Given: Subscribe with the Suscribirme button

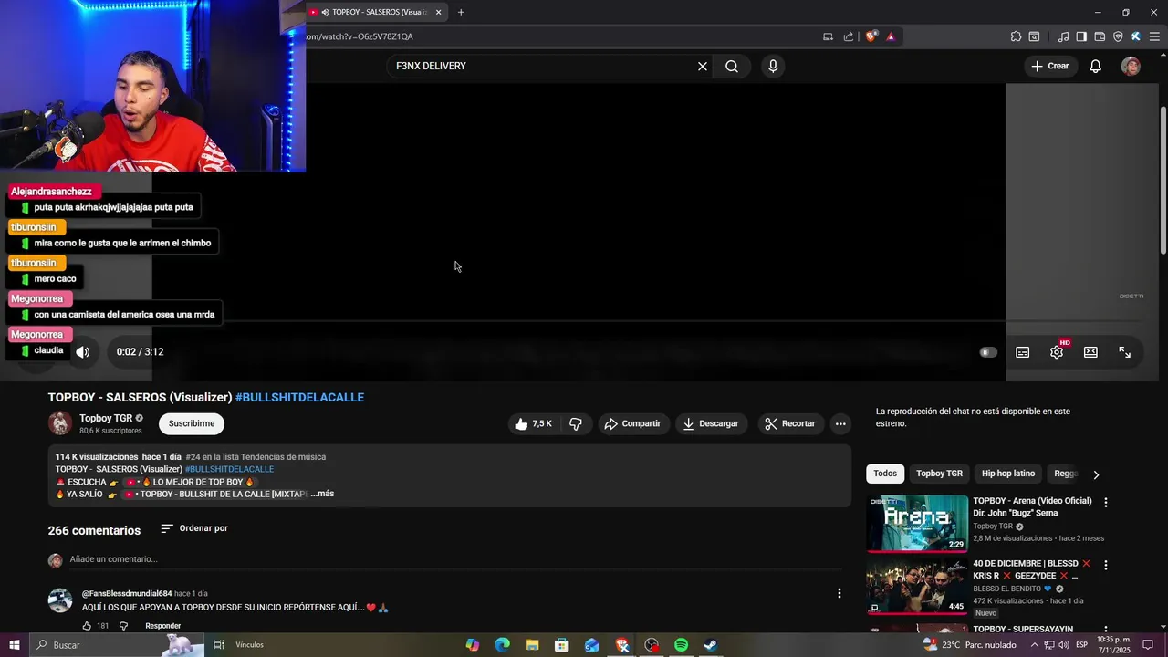Looking at the screenshot, I should tap(192, 423).
